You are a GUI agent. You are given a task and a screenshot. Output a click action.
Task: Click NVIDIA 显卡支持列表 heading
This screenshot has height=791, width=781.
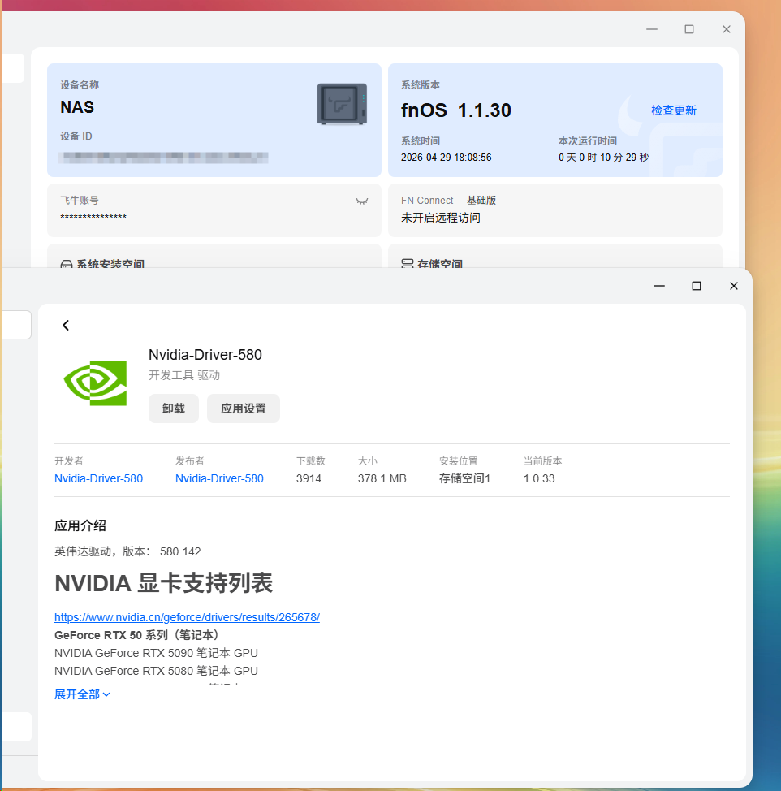[x=163, y=583]
